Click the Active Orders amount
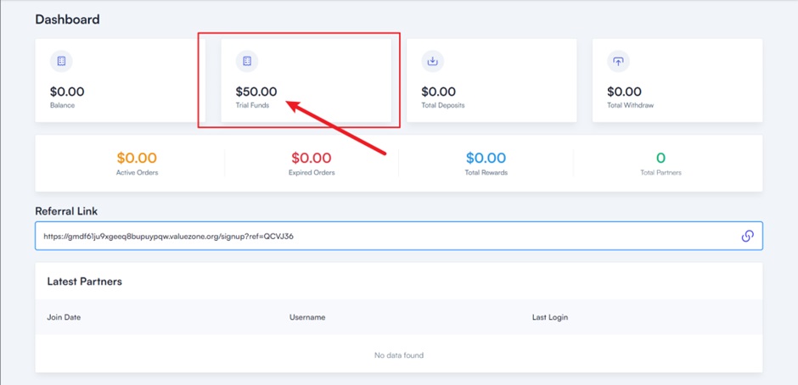The image size is (798, 385). click(137, 158)
